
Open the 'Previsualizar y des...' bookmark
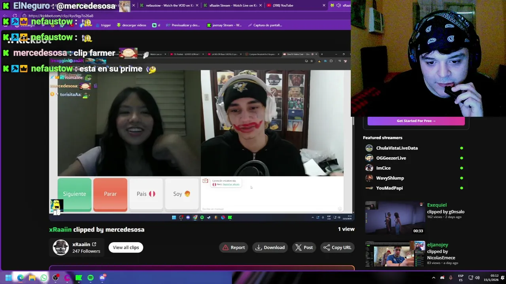click(183, 25)
